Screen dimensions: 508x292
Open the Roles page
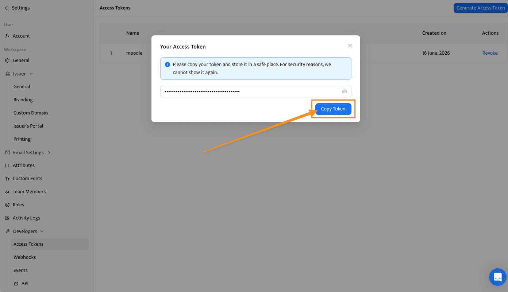[18, 205]
